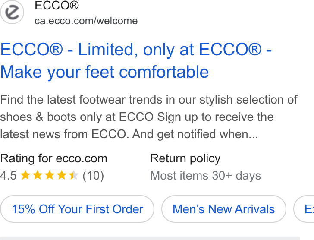This screenshot has height=240, width=314.
Task: Click the horizontal scrollbar at bottom
Action: [150, 238]
